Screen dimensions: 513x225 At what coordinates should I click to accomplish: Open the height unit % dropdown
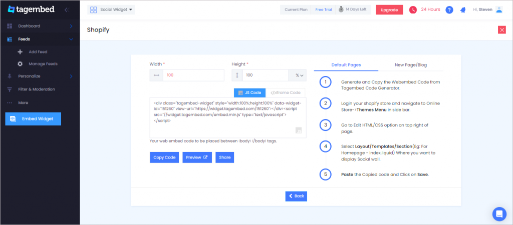point(298,75)
